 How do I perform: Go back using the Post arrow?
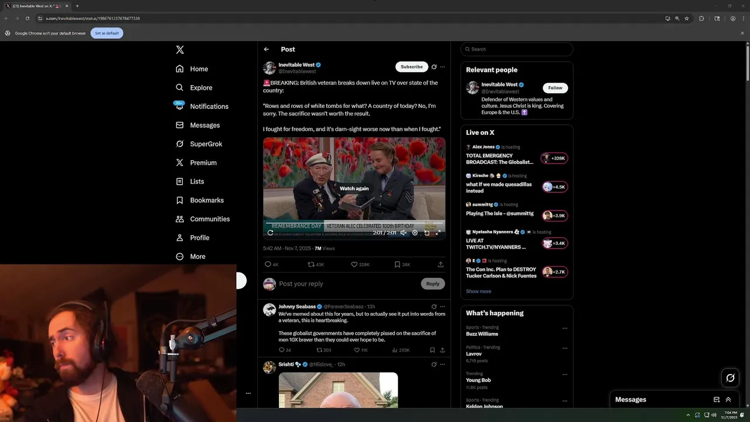267,49
